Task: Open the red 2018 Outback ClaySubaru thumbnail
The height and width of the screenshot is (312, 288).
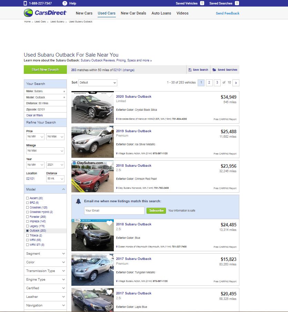Action: [93, 176]
